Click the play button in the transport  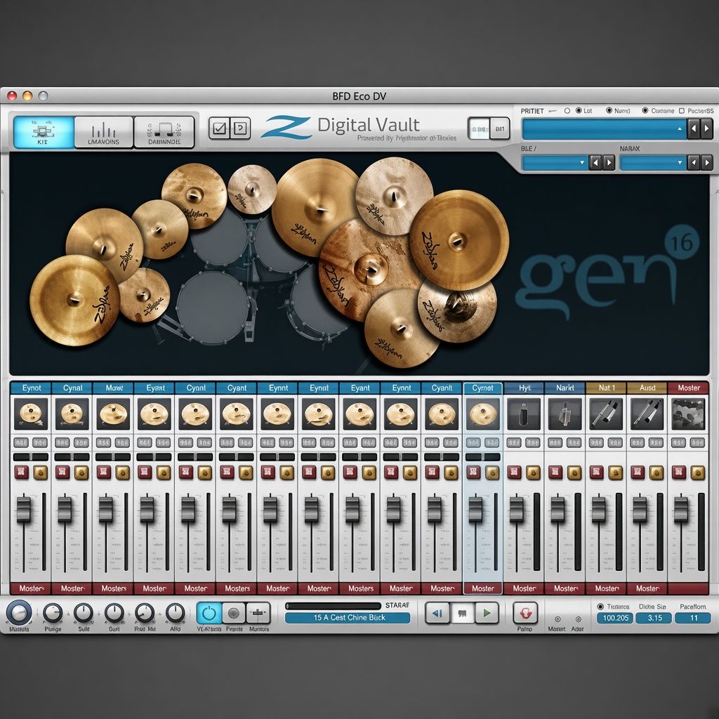[x=487, y=613]
